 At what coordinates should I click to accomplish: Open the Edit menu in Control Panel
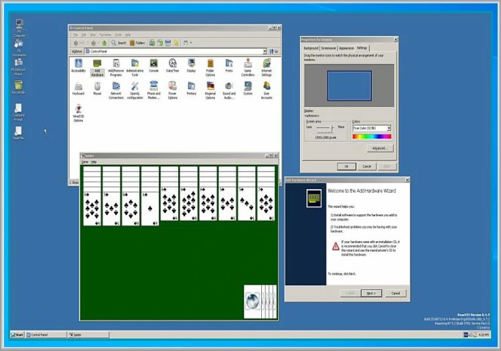pos(84,35)
